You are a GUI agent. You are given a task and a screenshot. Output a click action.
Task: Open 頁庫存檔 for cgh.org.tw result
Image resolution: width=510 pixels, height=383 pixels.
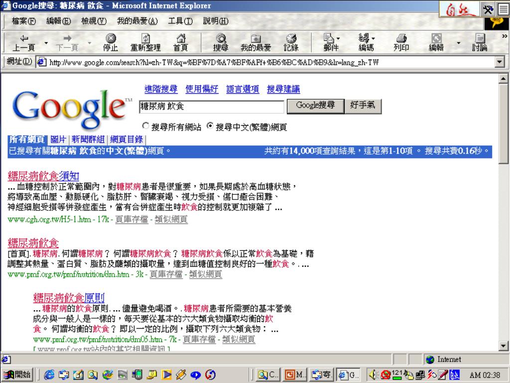click(131, 219)
